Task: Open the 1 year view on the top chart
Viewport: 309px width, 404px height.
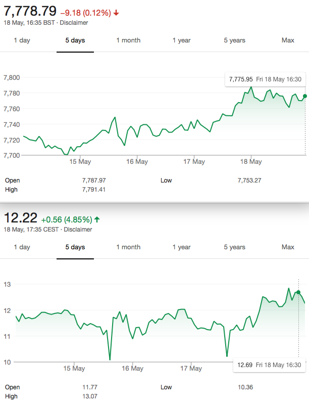Action: (x=181, y=40)
